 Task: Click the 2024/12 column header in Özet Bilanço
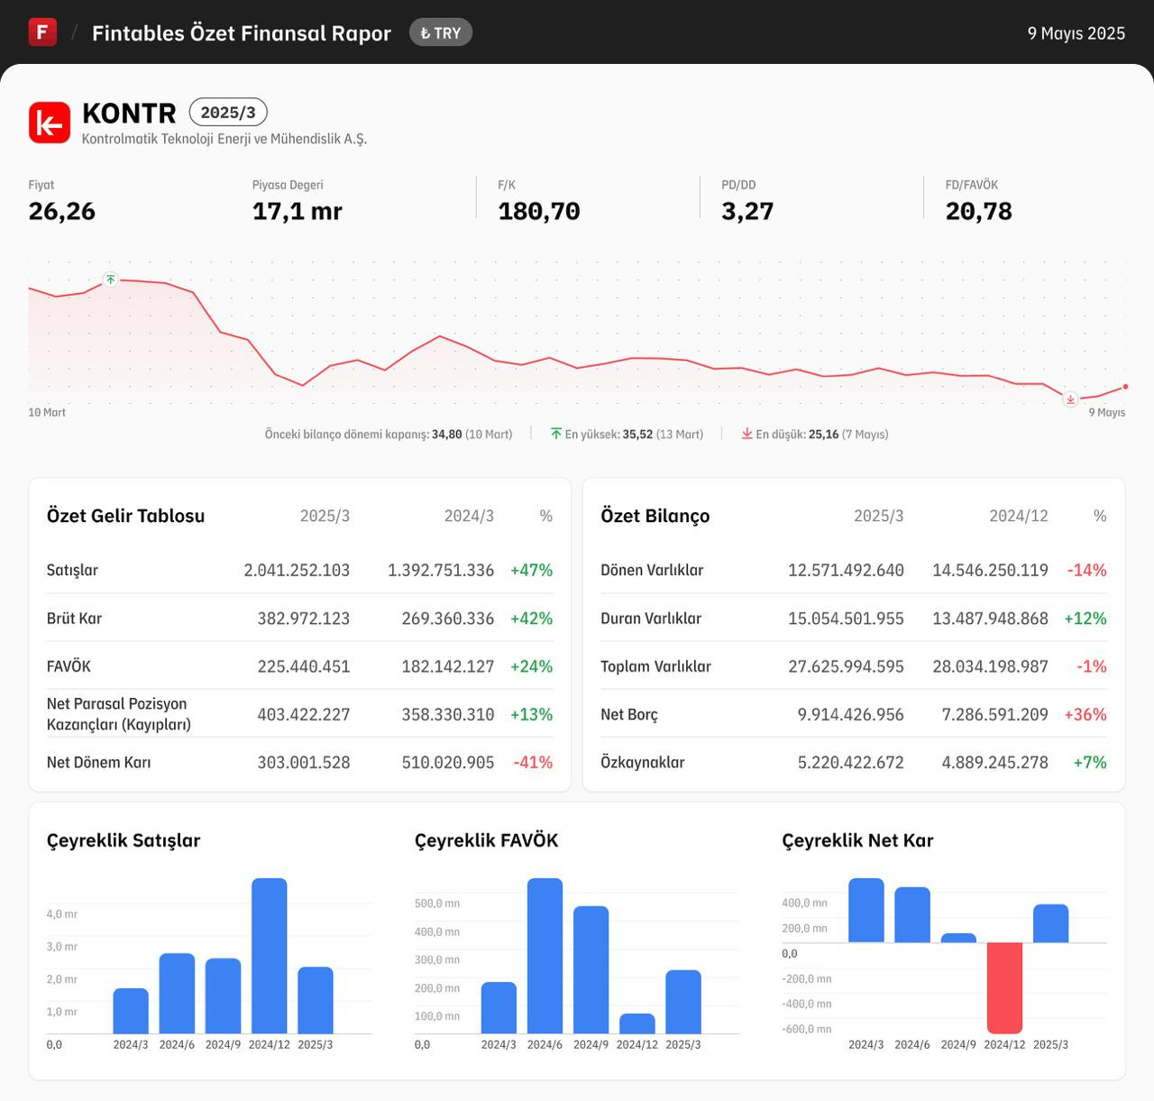pyautogui.click(x=1019, y=516)
